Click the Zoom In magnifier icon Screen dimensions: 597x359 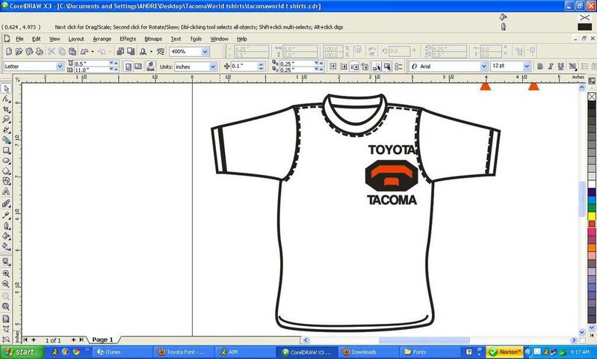pos(6,274)
